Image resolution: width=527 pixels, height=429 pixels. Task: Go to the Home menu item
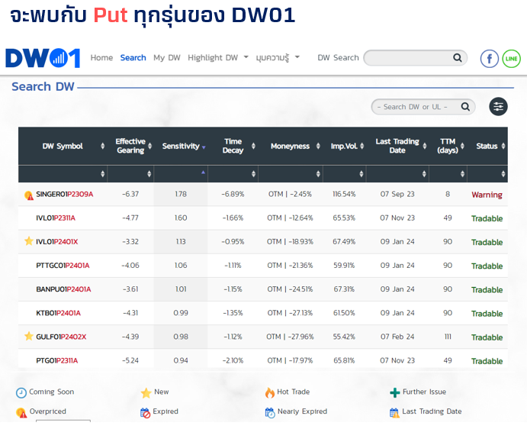click(101, 57)
